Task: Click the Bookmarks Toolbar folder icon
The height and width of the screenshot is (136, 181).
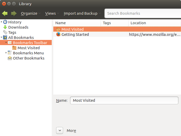Action: 10,43
